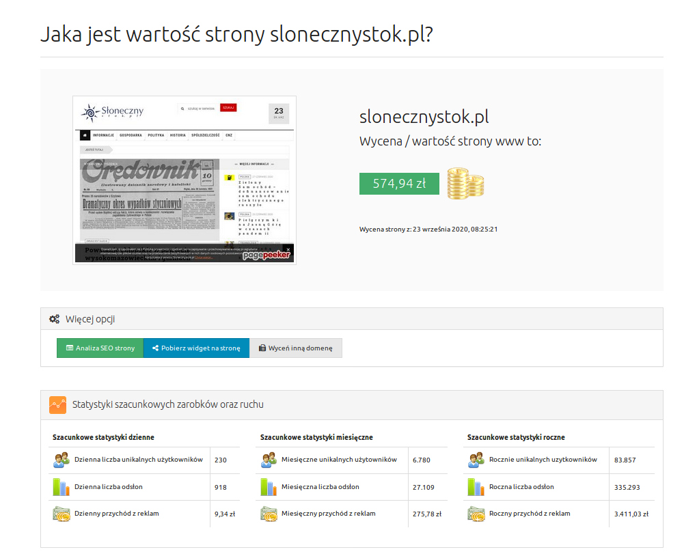Screen dimensions: 697x556
Task: Click the orange chart statistics icon
Action: click(58, 404)
